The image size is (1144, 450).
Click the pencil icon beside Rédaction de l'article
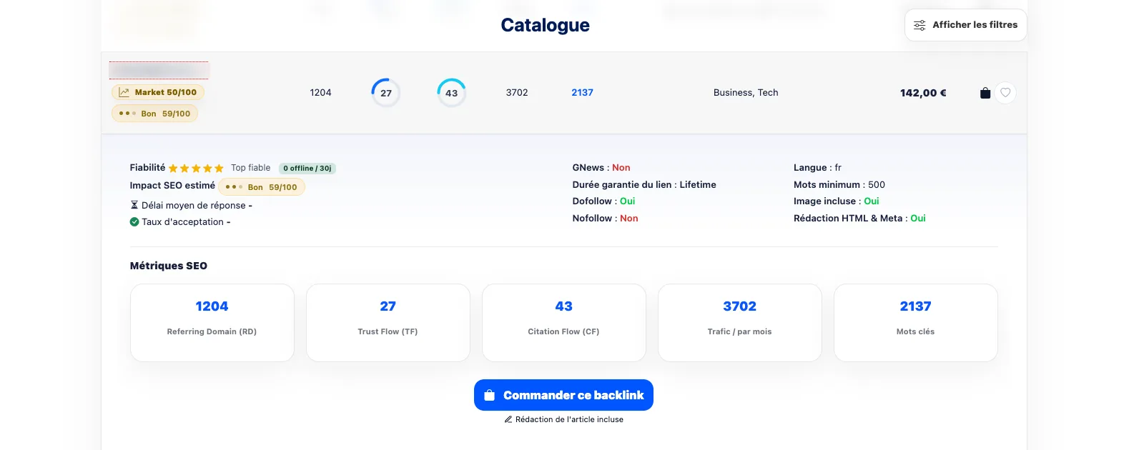click(508, 420)
